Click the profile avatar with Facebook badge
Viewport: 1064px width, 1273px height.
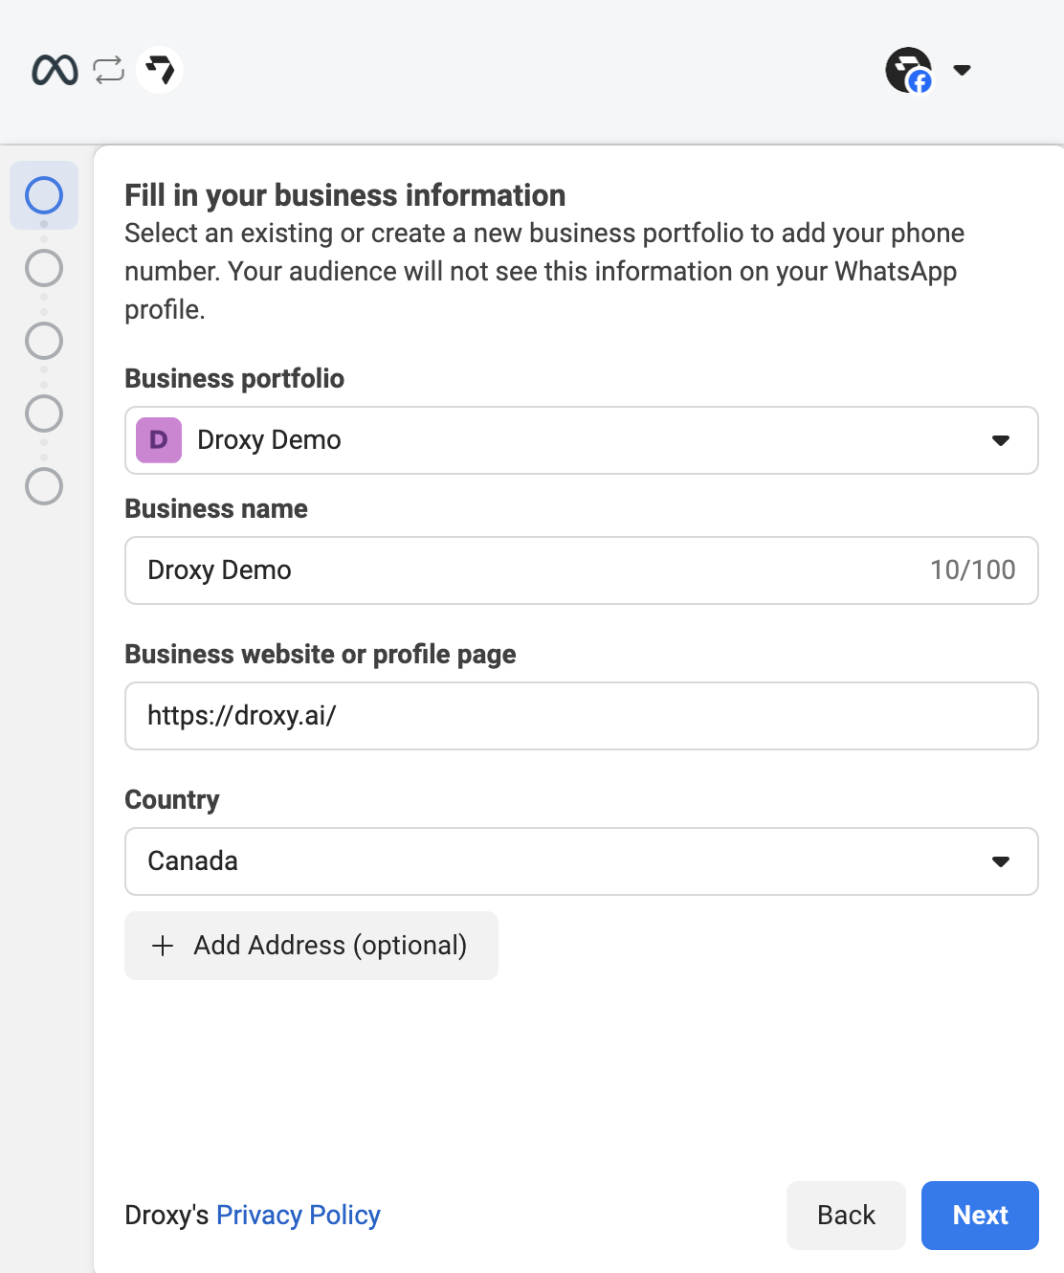(908, 70)
